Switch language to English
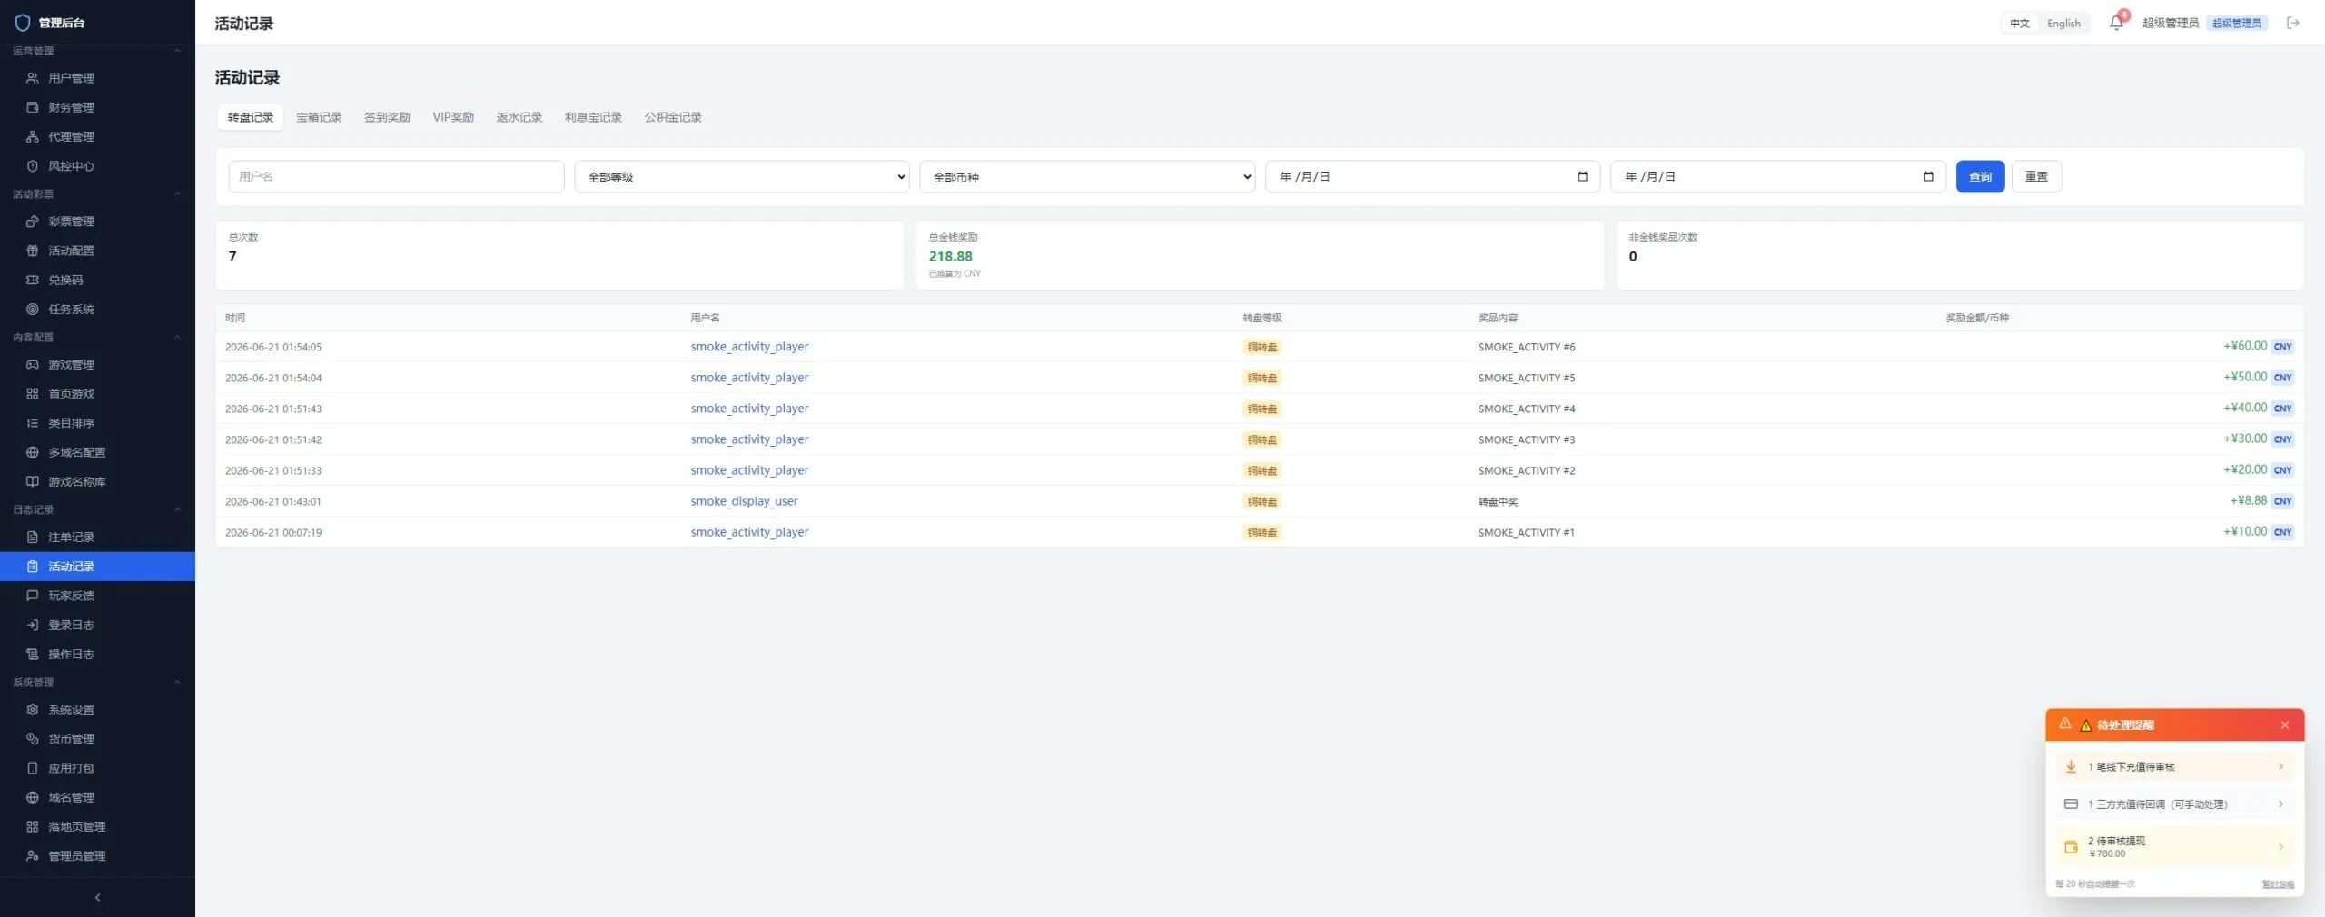The width and height of the screenshot is (2325, 917). click(2063, 23)
